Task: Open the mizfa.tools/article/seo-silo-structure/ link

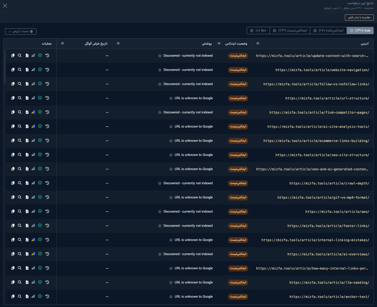Action: 322,155
